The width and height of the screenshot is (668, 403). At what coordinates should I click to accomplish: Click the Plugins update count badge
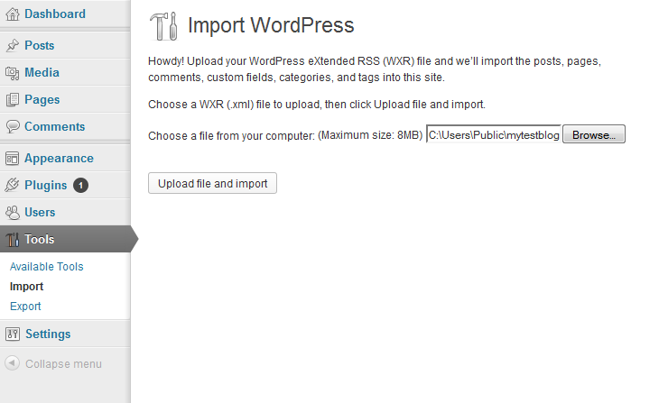coord(80,186)
